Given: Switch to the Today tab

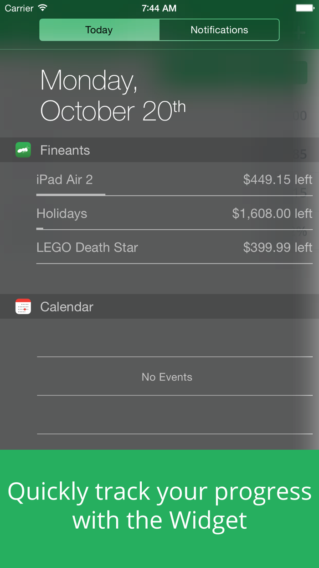Looking at the screenshot, I should (99, 30).
